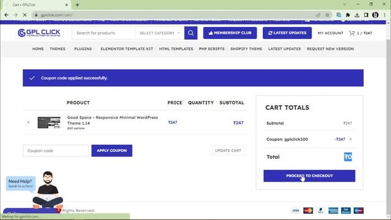
Task: Remove the gplclick100 coupon
Action: [x=351, y=139]
